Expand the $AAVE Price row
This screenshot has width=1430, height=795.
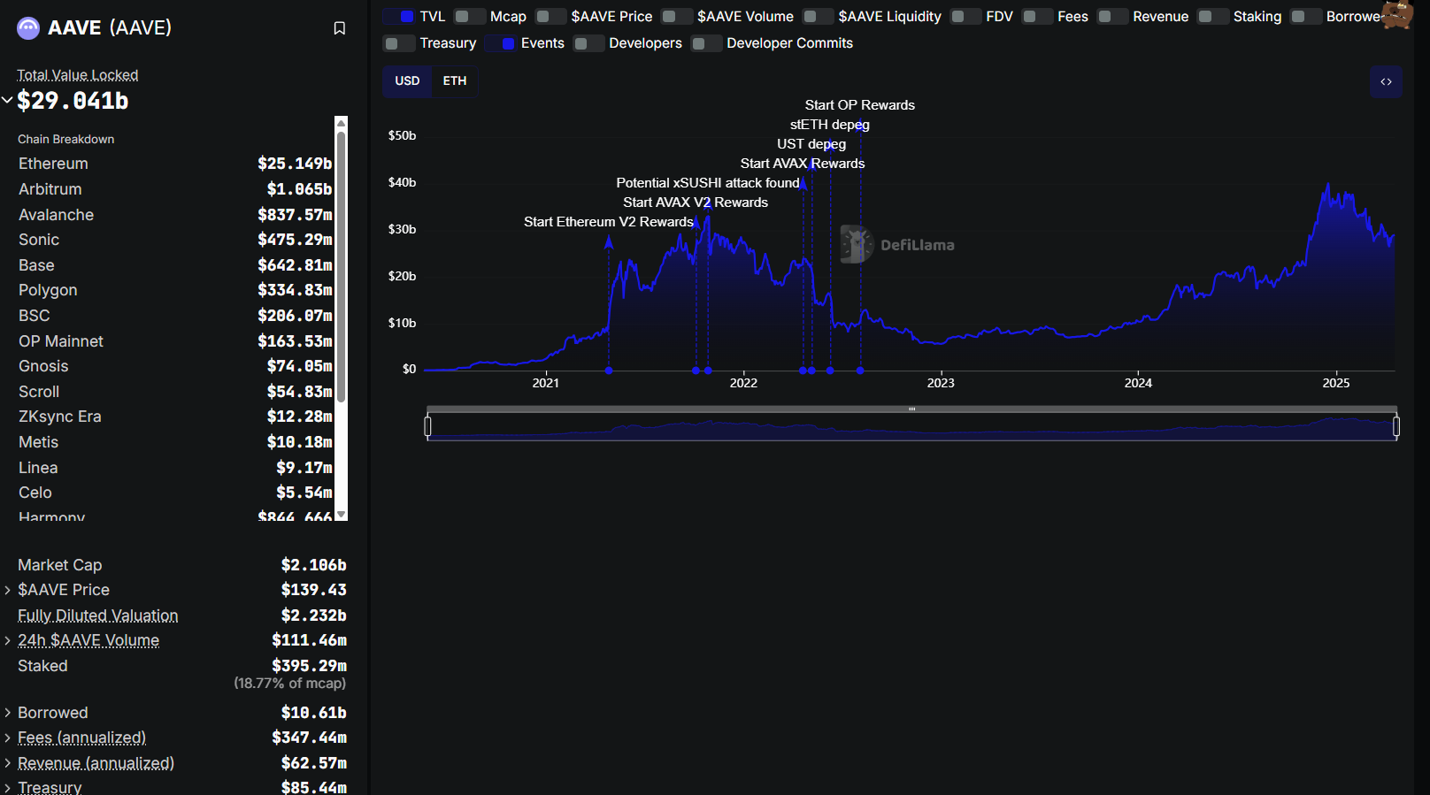[x=7, y=590]
